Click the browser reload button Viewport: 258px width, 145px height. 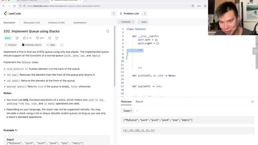tap(15, 6)
